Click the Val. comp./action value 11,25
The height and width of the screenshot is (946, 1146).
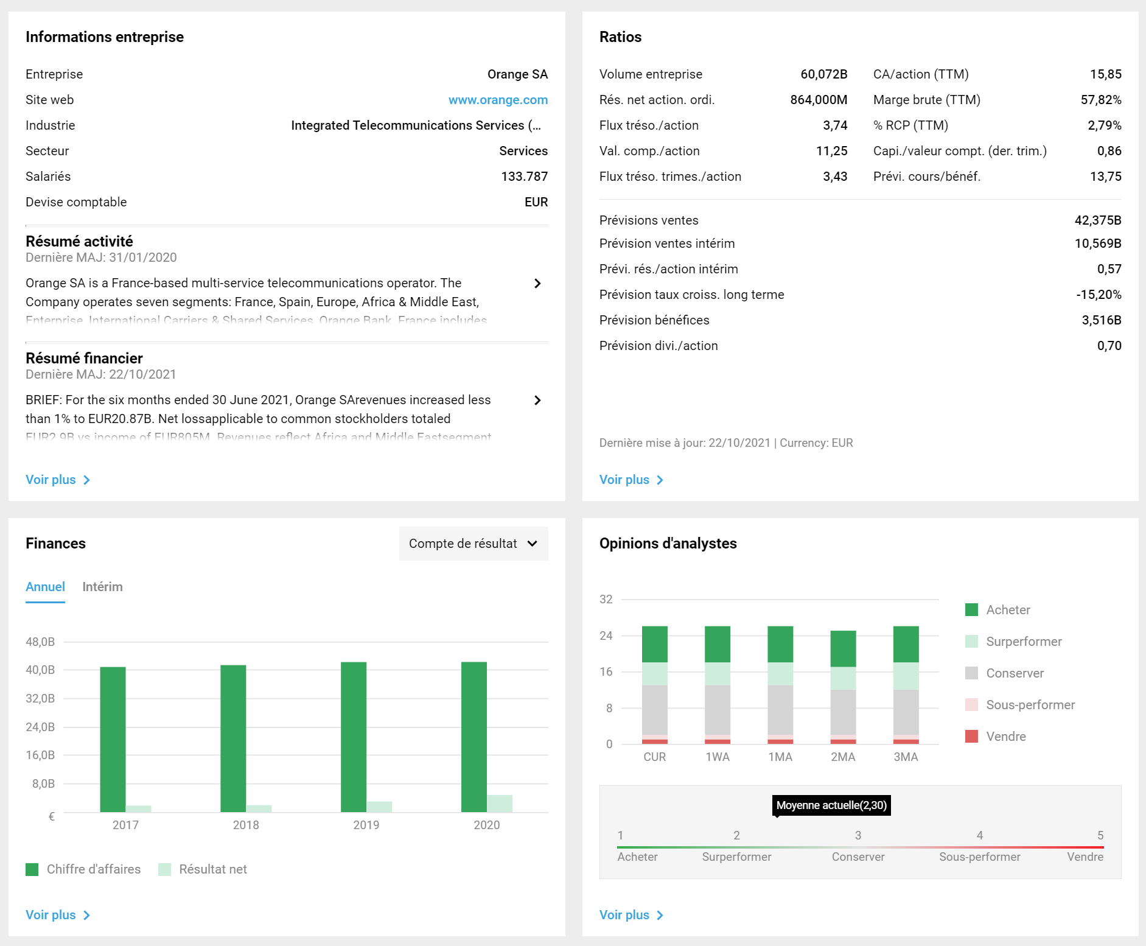831,151
